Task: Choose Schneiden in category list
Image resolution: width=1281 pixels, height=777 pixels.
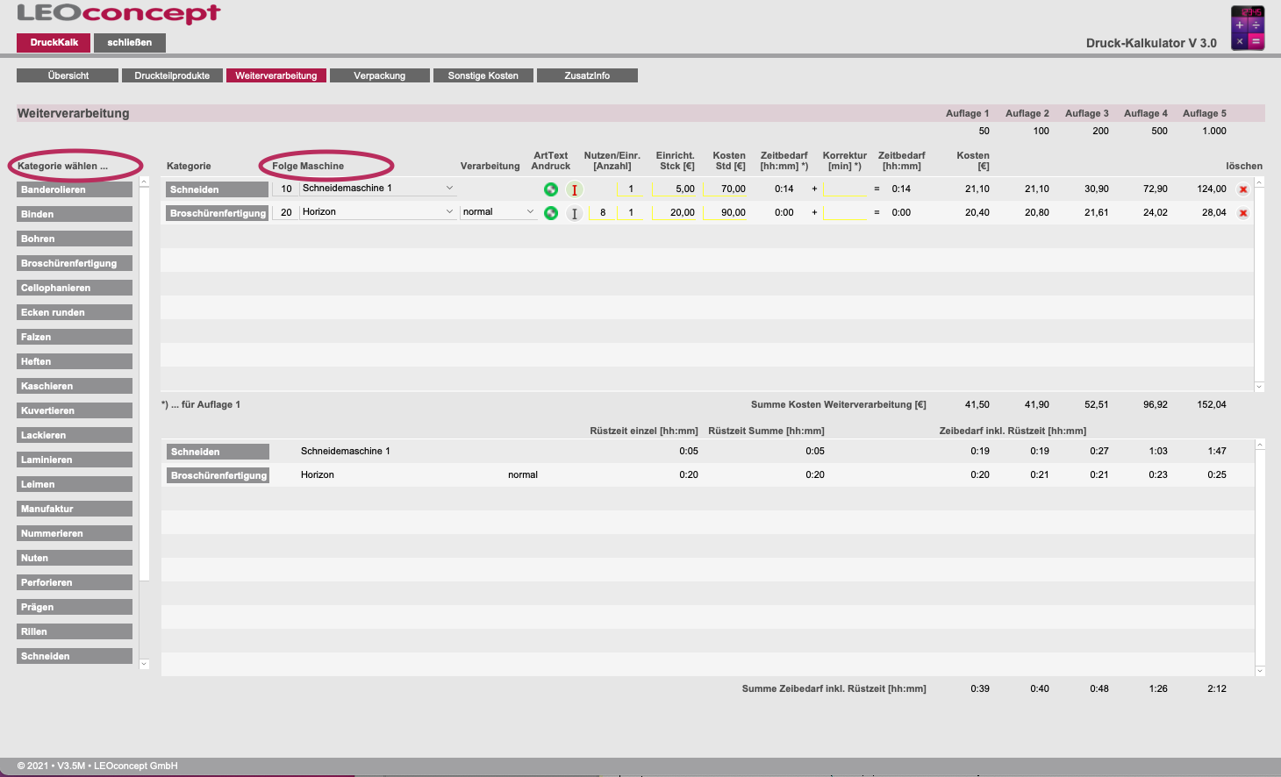Action: (x=75, y=656)
